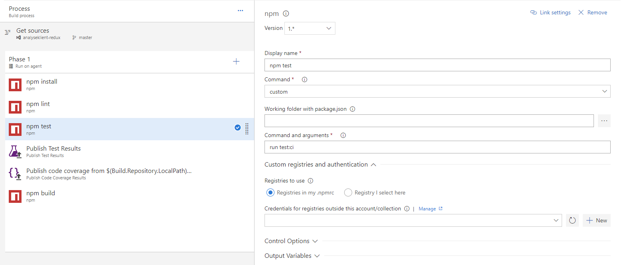
Task: Select Registries in my .npmrc radio
Action: (x=270, y=193)
